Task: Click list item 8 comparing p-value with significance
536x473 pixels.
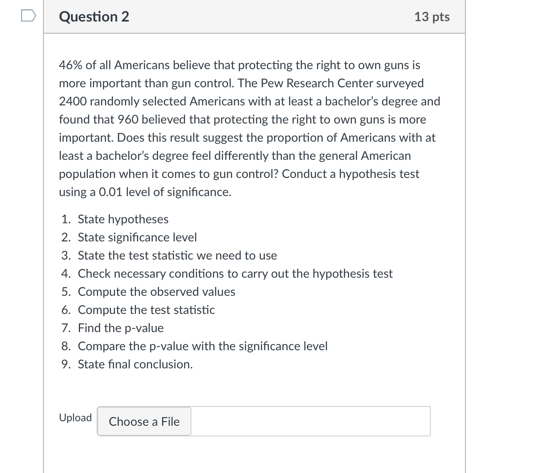Action: 203,346
